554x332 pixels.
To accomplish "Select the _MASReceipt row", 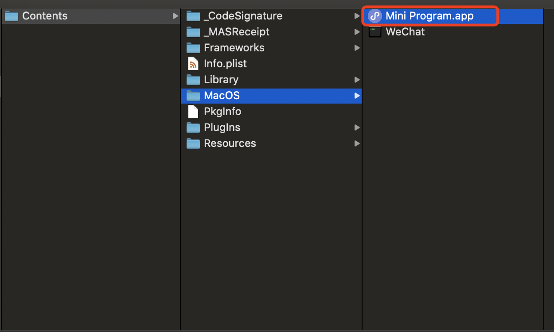I will click(271, 32).
